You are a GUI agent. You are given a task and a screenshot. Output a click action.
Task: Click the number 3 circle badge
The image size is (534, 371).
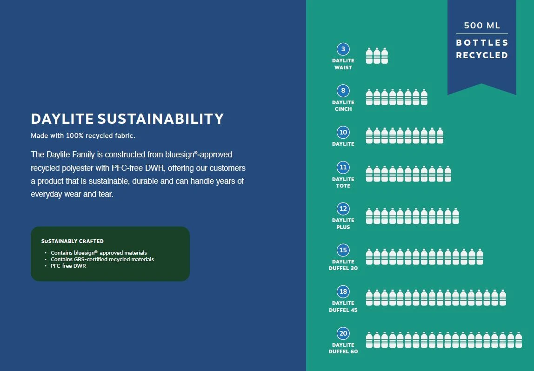(x=343, y=49)
